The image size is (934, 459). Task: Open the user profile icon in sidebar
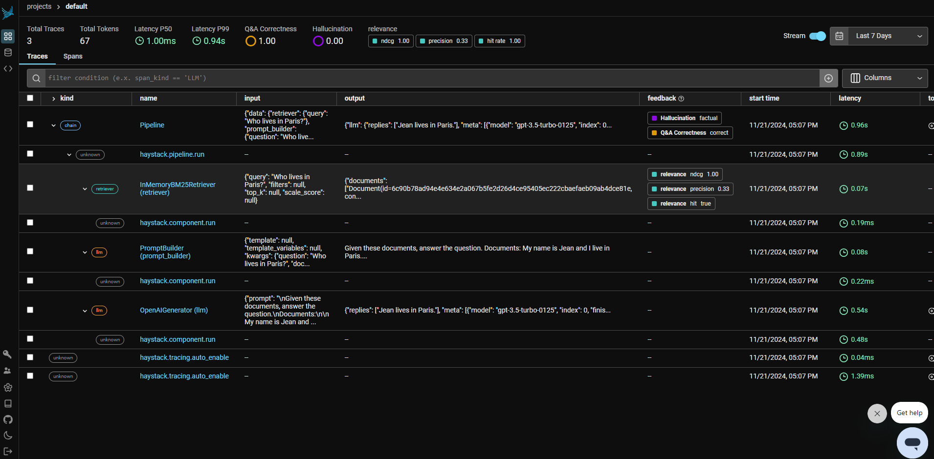(7, 371)
